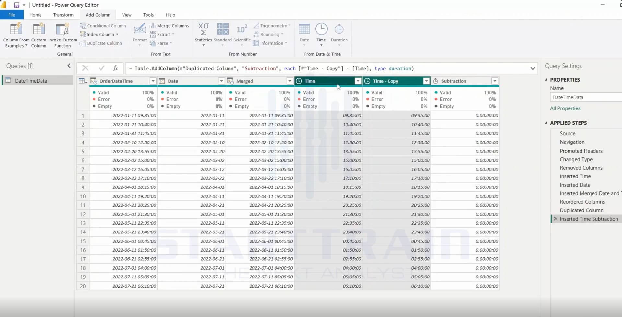Viewport: 622px width, 317px height.
Task: Open the Time column menu
Action: 321,35
